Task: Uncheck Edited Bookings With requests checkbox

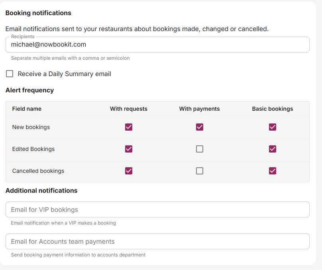Action: click(129, 149)
